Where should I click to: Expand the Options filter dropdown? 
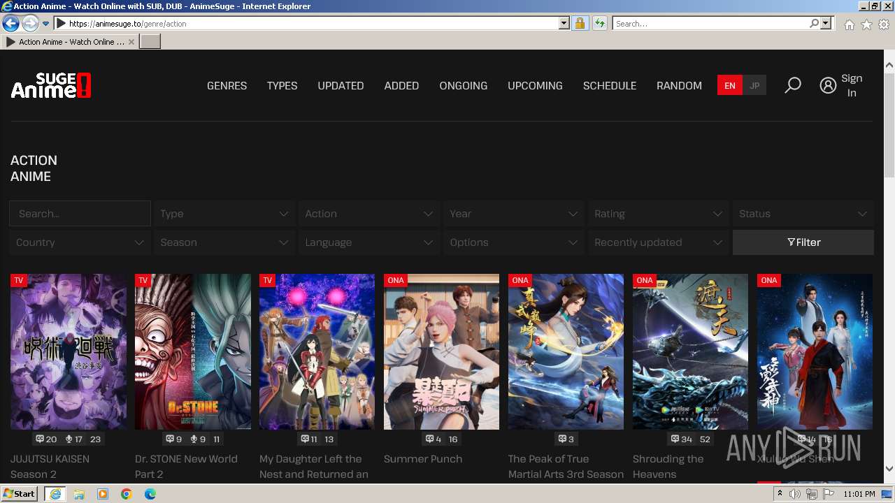(513, 242)
